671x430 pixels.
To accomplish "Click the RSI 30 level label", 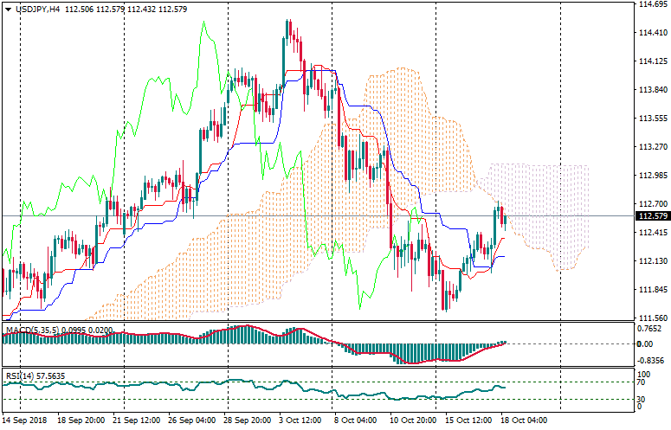I will point(642,399).
